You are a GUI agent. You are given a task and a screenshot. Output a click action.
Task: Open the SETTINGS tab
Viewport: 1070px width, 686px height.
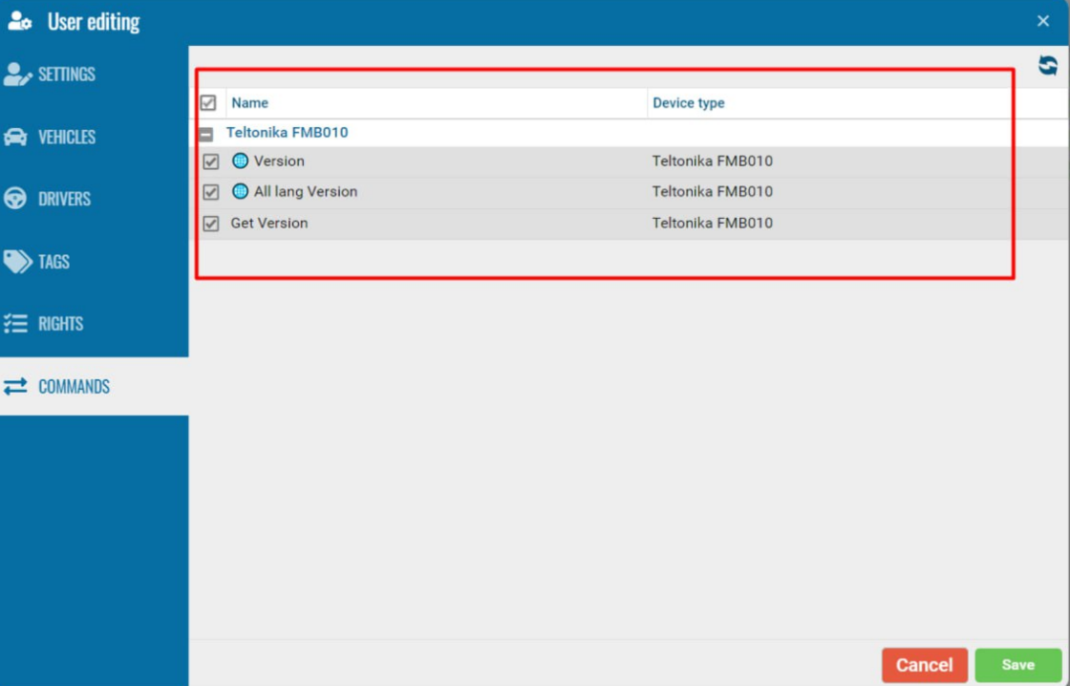coord(95,74)
